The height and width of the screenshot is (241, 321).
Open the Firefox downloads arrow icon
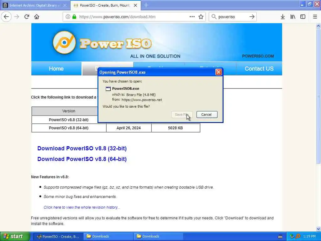click(283, 17)
